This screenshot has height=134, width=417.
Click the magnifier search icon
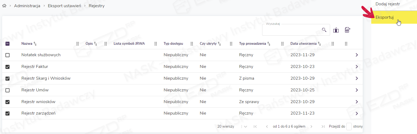tap(324, 30)
